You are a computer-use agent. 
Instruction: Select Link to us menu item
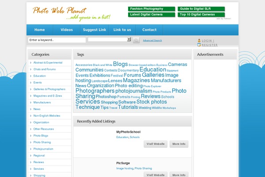click(122, 30)
